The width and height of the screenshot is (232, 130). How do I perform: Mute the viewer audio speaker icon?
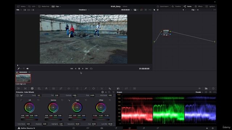point(28,69)
